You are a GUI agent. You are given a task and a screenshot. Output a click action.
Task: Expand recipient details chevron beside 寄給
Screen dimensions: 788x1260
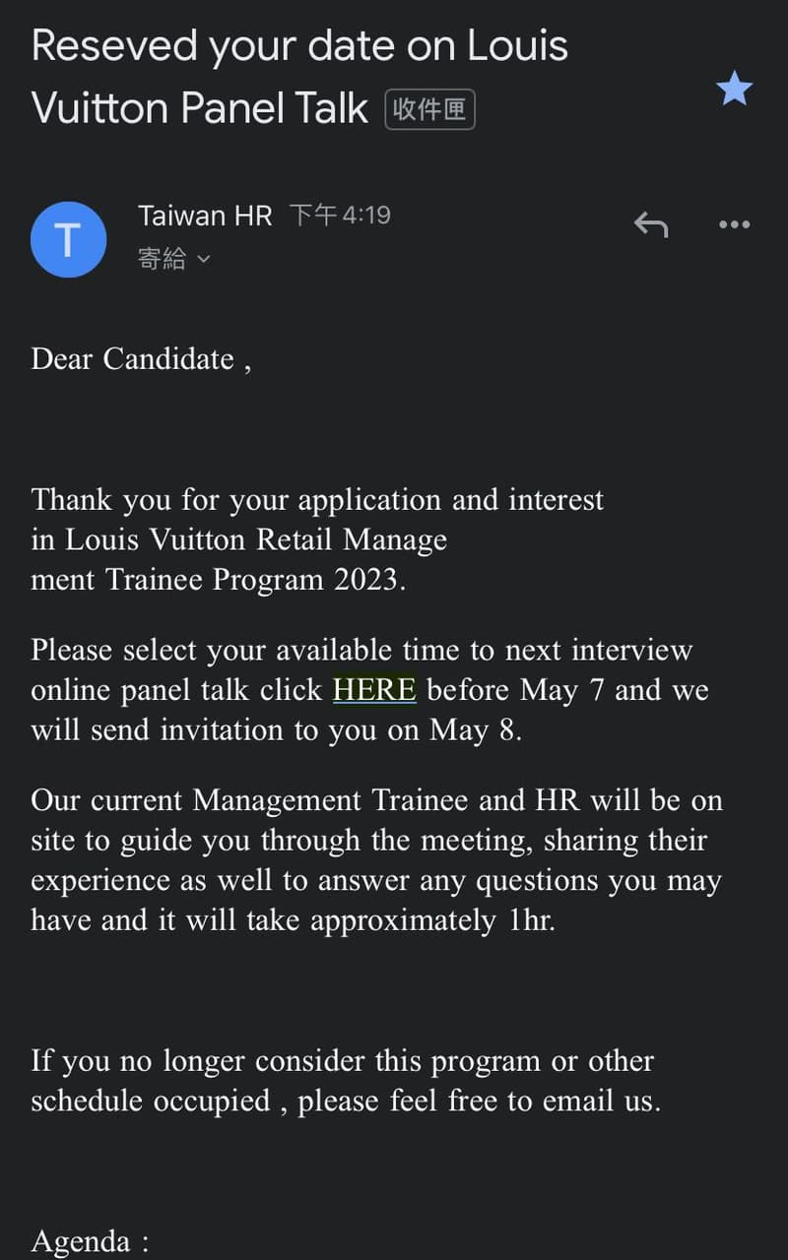point(204,259)
